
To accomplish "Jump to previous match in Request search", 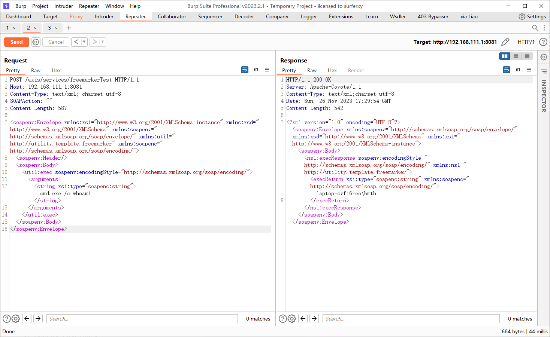I will click(27, 319).
